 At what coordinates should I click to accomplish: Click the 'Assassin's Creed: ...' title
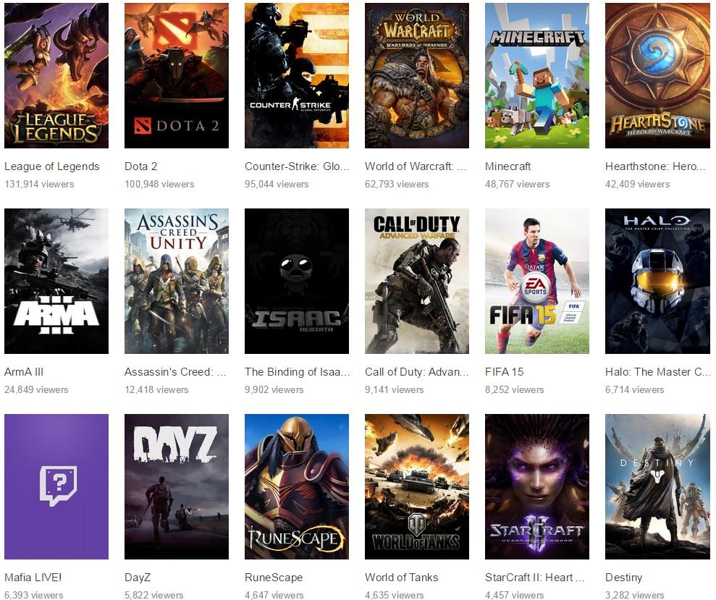[175, 372]
